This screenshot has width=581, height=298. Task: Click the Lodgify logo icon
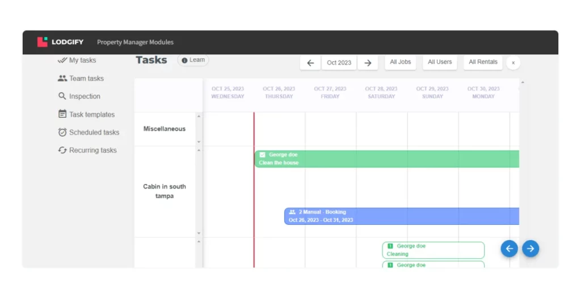point(42,42)
